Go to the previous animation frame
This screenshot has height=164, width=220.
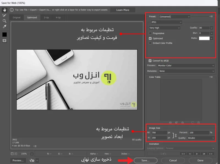click(x=190, y=154)
